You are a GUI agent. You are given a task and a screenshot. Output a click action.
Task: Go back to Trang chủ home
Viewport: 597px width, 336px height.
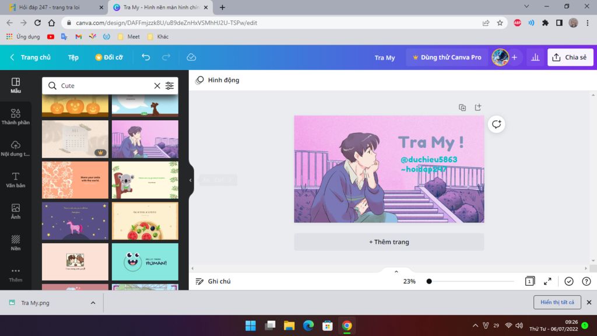click(30, 57)
